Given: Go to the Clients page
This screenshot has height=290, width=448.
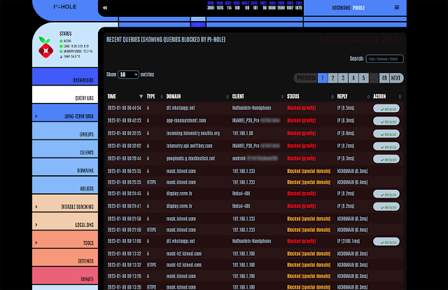Looking at the screenshot, I should tap(65, 149).
